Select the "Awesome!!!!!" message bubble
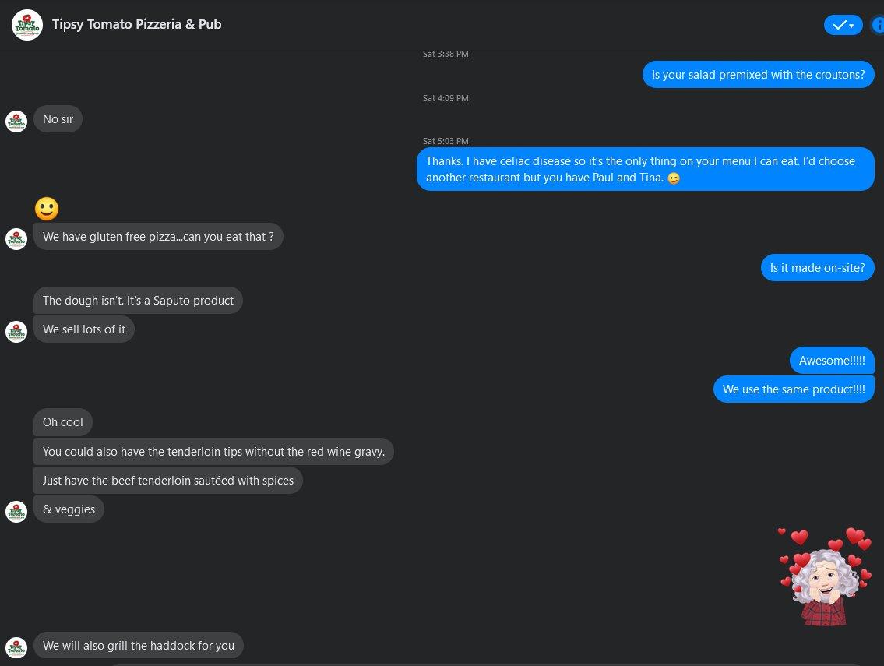Viewport: 884px width, 666px height. [832, 361]
